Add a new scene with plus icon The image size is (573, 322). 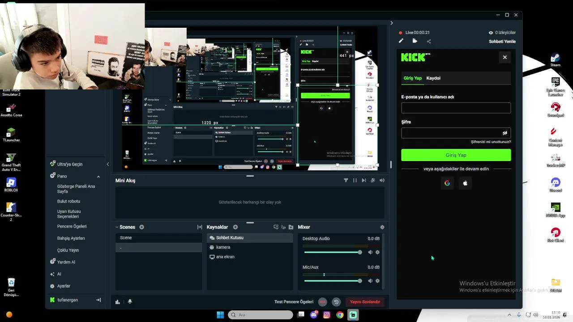[x=141, y=227]
